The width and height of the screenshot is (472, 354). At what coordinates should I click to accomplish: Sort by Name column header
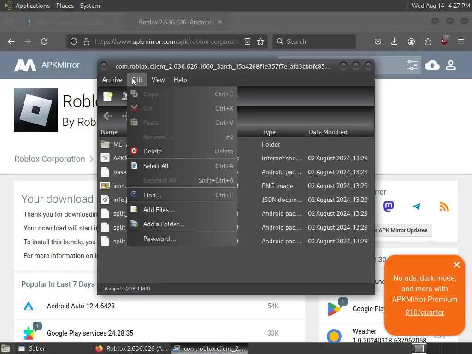point(109,132)
